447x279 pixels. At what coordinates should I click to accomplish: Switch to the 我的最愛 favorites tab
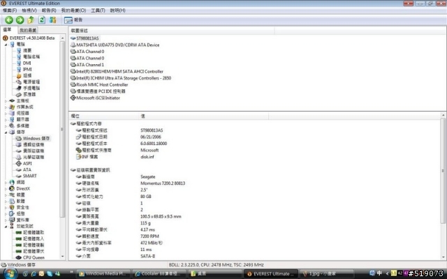(28, 30)
